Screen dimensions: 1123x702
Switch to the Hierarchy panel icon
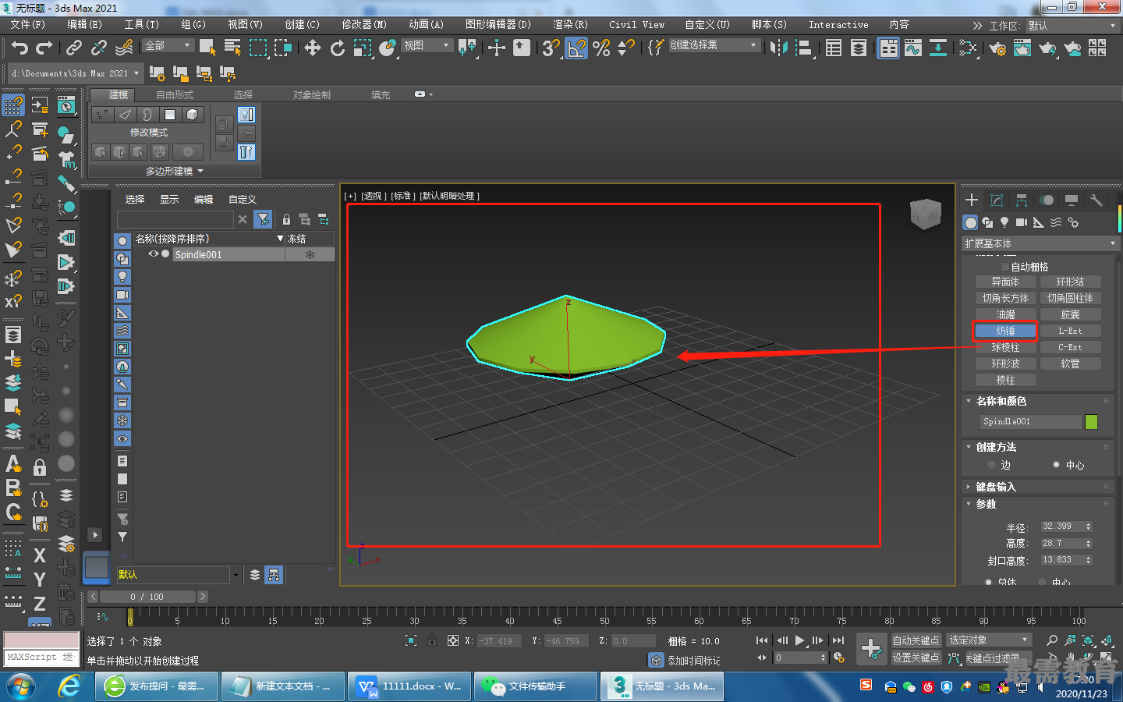(x=1021, y=200)
